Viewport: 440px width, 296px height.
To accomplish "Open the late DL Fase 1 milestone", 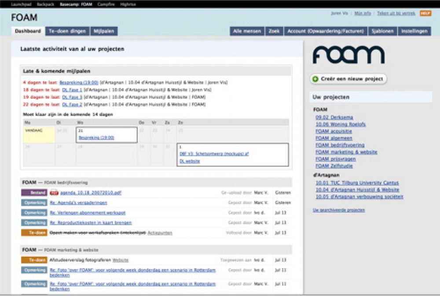I will click(72, 89).
